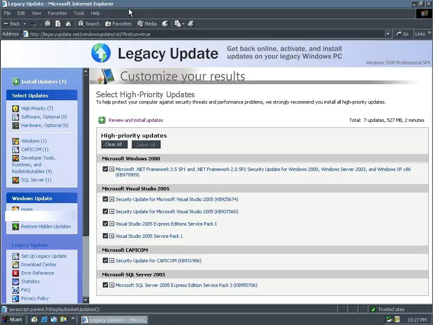This screenshot has width=433, height=325.
Task: Click the Hardware, Optional icon
Action: click(x=16, y=125)
